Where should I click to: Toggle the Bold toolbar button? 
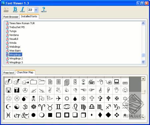point(15,10)
